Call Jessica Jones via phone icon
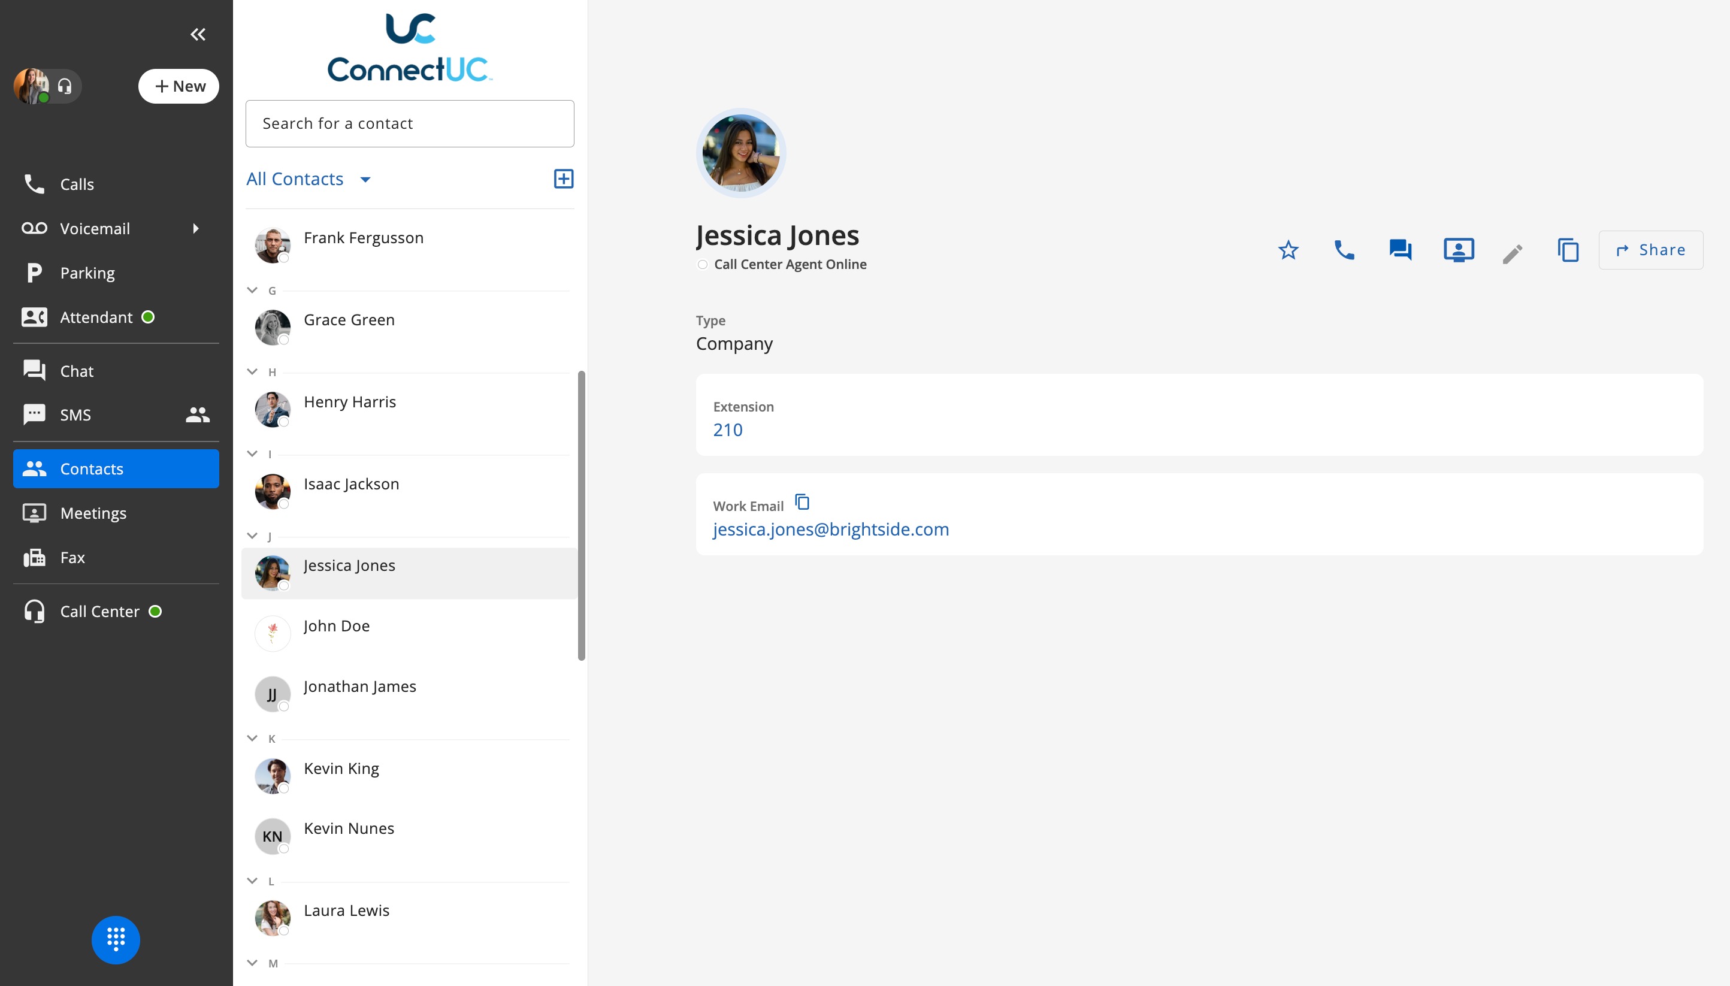Viewport: 1730px width, 986px height. pyautogui.click(x=1344, y=250)
